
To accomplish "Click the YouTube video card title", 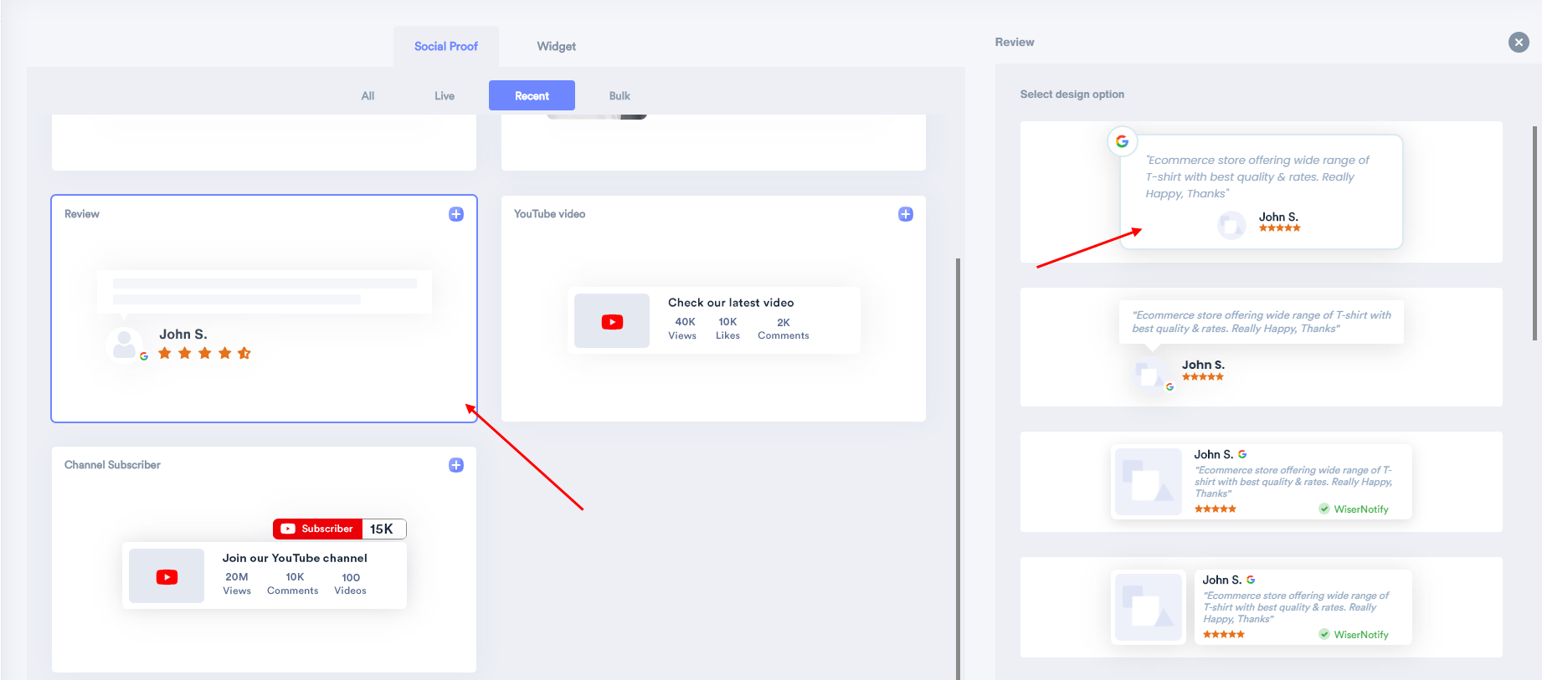I will 549,214.
